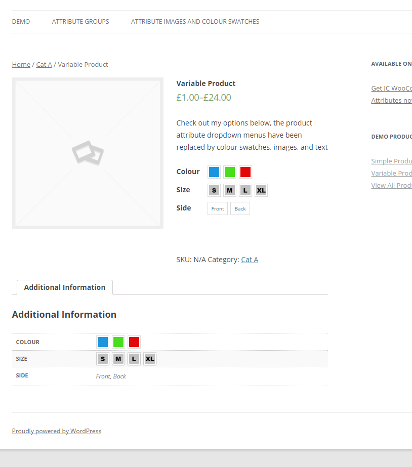Click L size icon in Additional Information table
Screen dimensions: 412x467
[x=134, y=359]
